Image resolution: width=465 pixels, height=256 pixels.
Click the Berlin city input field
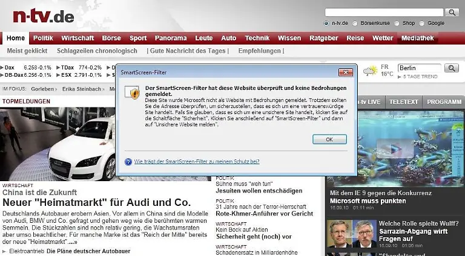tap(419, 68)
